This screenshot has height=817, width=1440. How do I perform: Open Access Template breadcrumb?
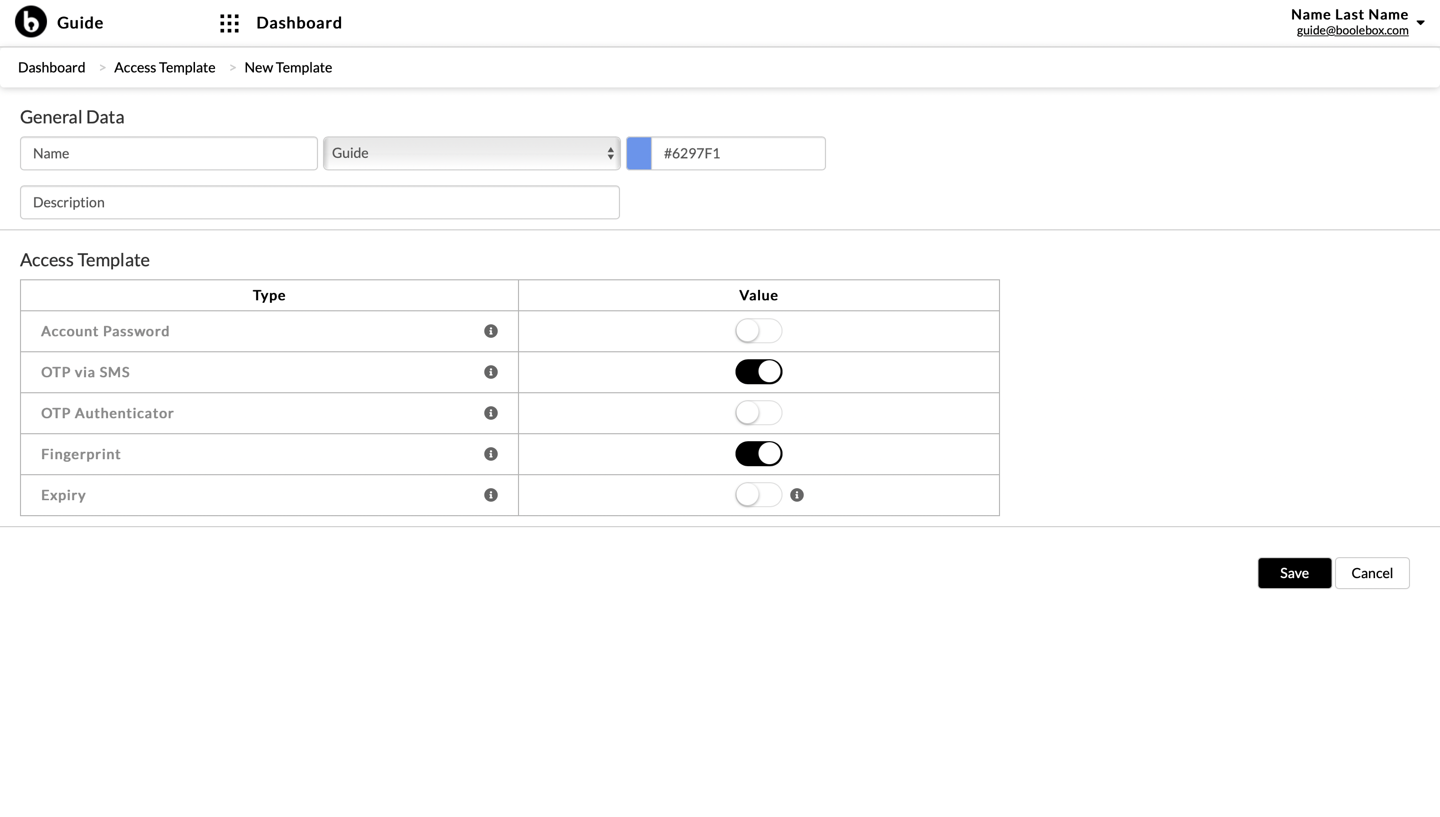[x=164, y=67]
